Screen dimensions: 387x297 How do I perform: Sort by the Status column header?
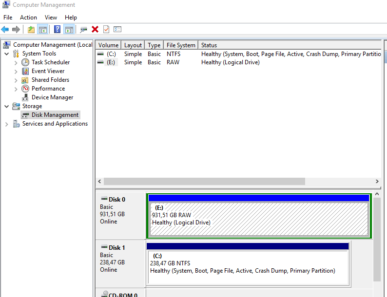290,45
